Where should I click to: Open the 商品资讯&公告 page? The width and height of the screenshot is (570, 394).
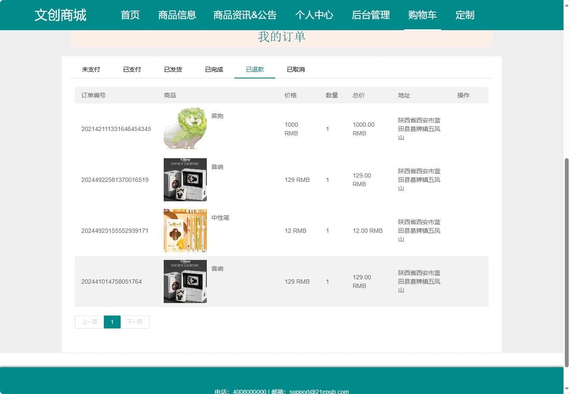pyautogui.click(x=245, y=15)
